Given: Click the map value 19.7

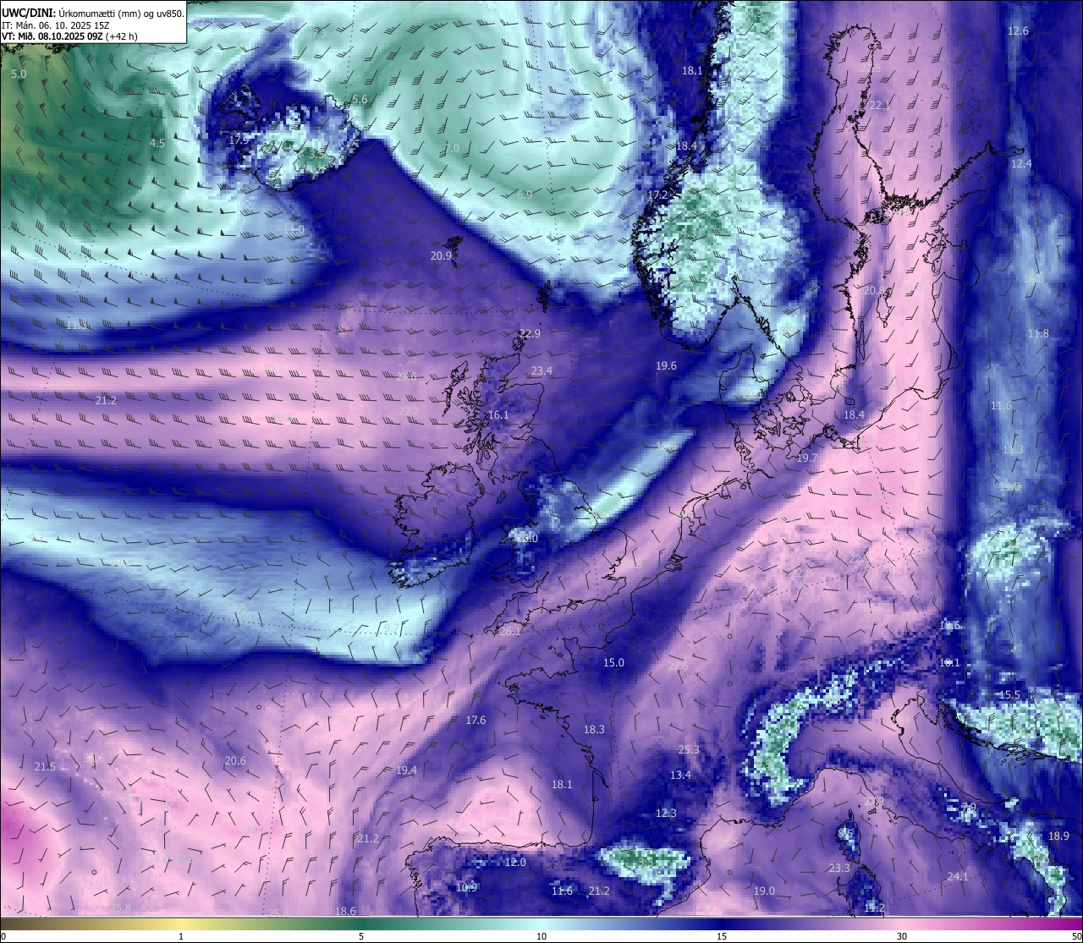Looking at the screenshot, I should 808,458.
